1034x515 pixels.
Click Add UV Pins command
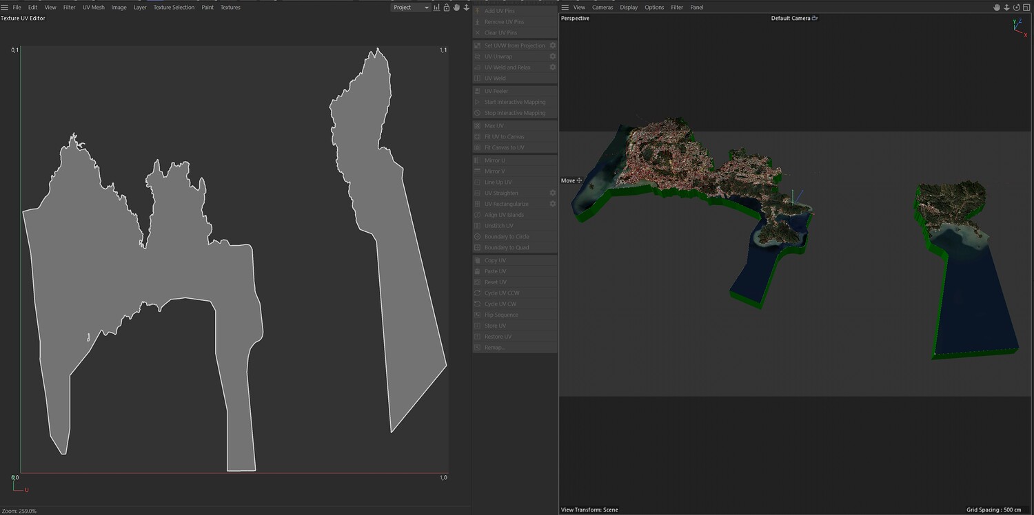[515, 11]
